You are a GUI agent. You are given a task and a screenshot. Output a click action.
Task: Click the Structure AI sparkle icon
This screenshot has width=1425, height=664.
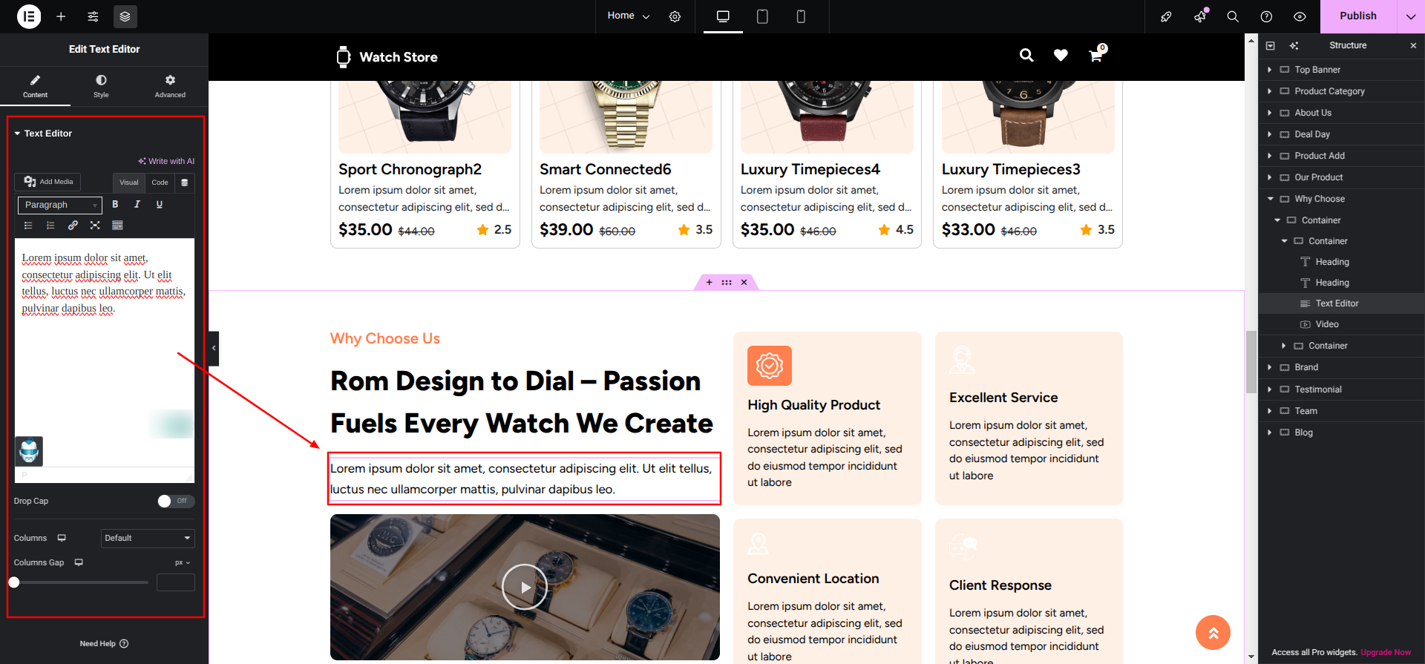click(x=1294, y=46)
